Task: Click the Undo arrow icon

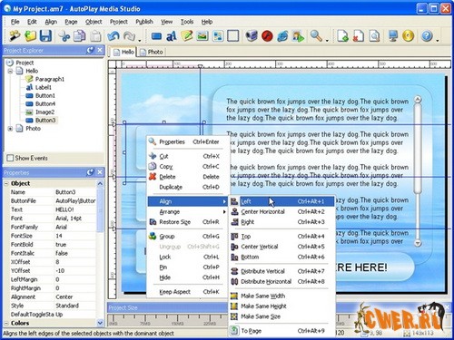Action: click(x=113, y=36)
